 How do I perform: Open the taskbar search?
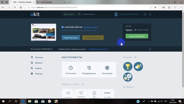coord(10,101)
